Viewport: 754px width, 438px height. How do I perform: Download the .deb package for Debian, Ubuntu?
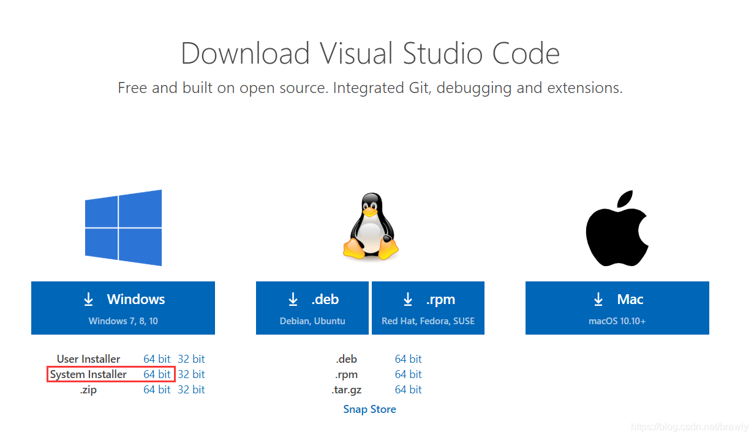pyautogui.click(x=312, y=308)
